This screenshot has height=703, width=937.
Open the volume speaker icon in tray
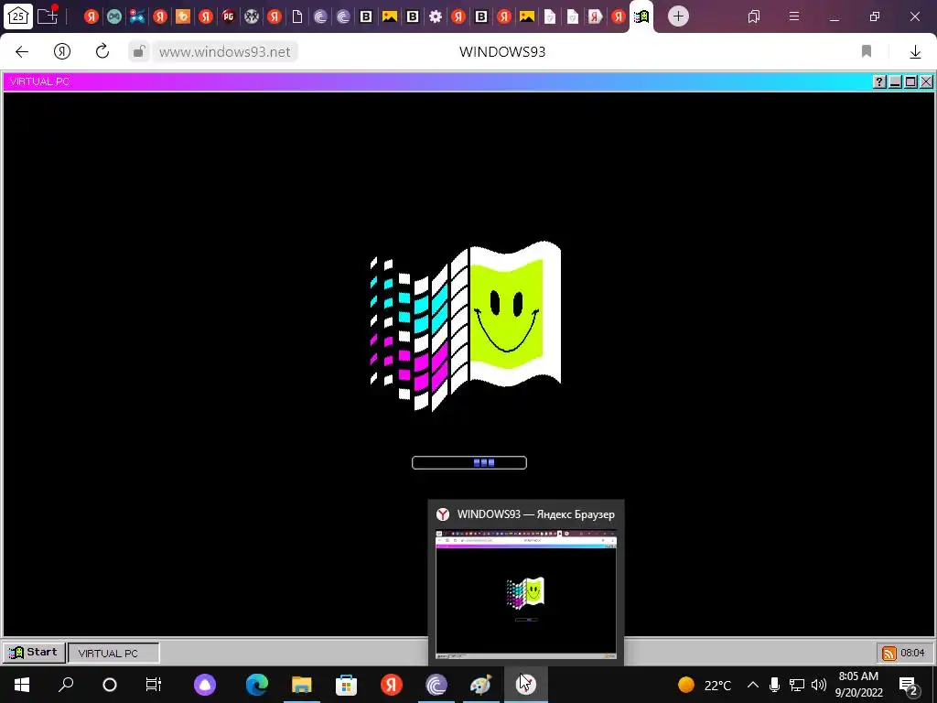pos(819,685)
